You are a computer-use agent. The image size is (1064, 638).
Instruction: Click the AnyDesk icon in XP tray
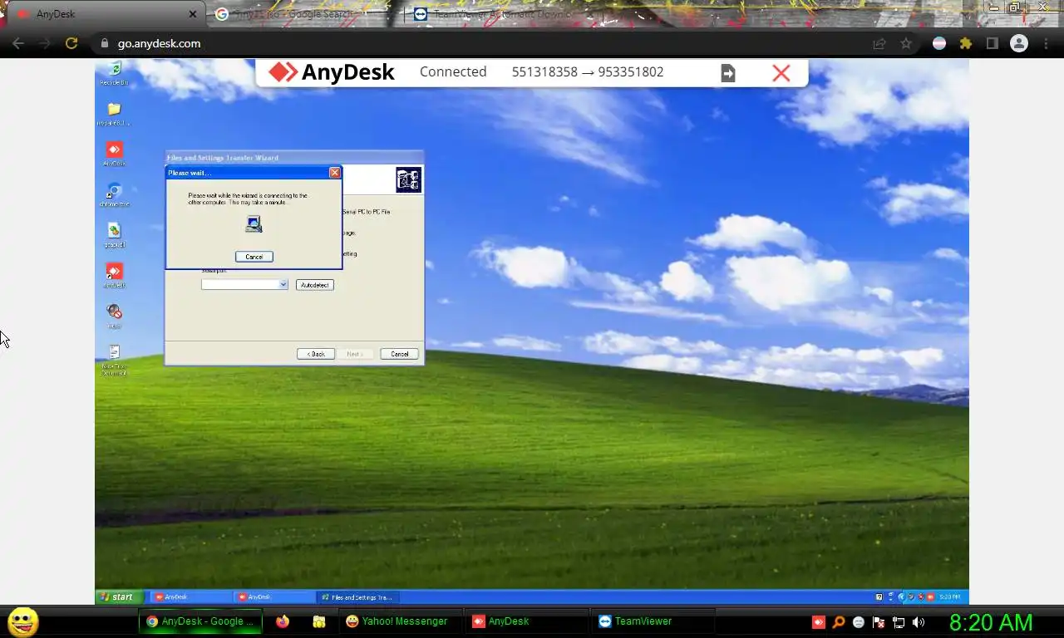pos(931,596)
